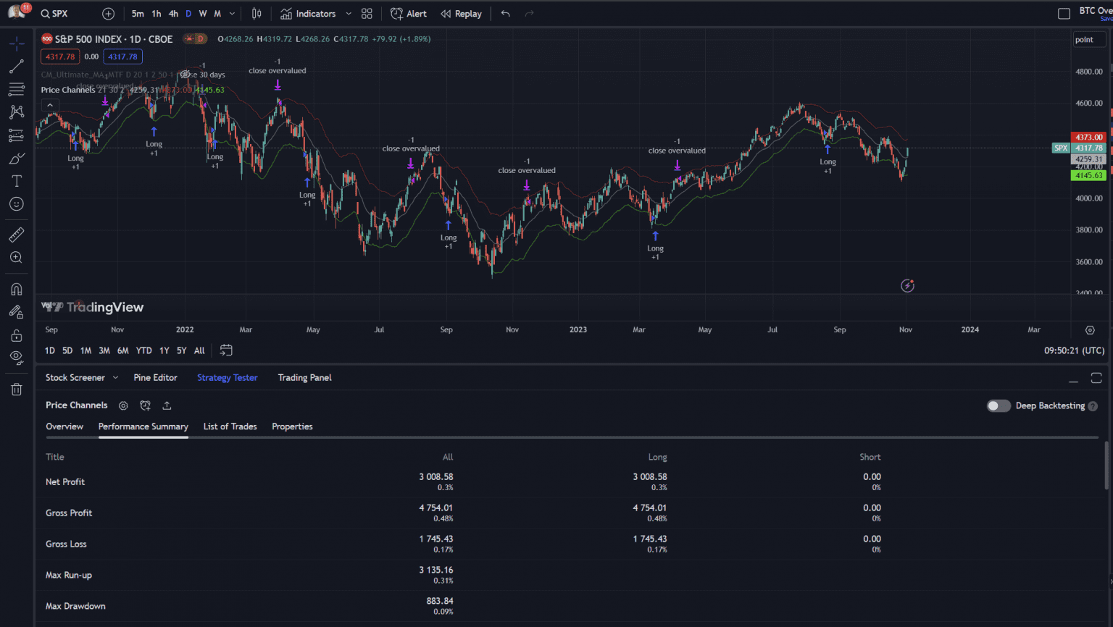Viewport: 1113px width, 627px height.
Task: Click the trash icon to remove all drawings
Action: pyautogui.click(x=16, y=390)
